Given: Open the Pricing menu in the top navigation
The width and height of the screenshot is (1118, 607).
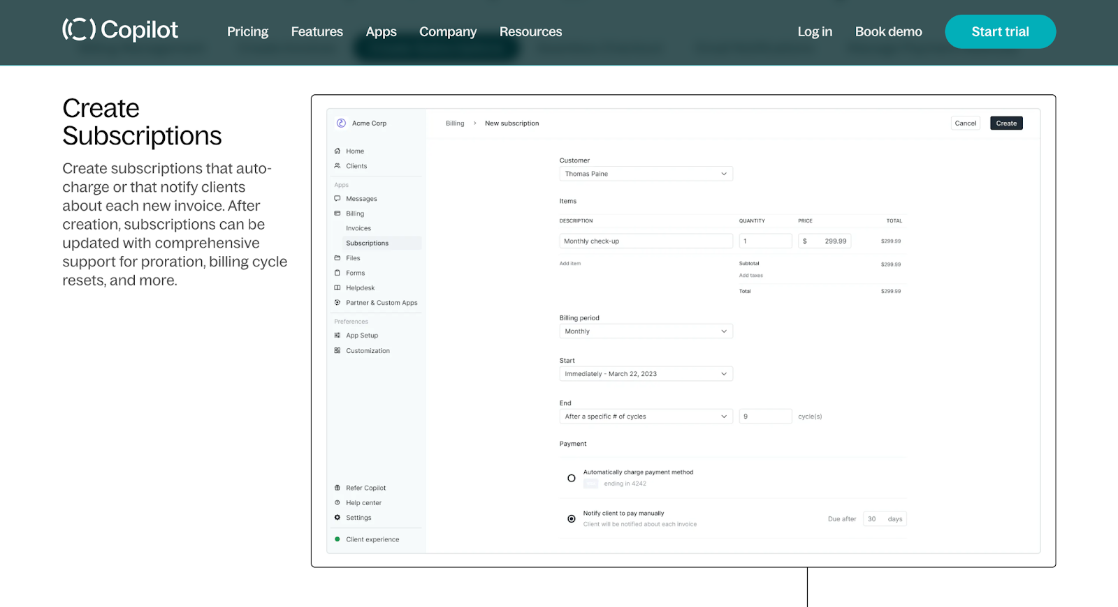Looking at the screenshot, I should click(247, 31).
